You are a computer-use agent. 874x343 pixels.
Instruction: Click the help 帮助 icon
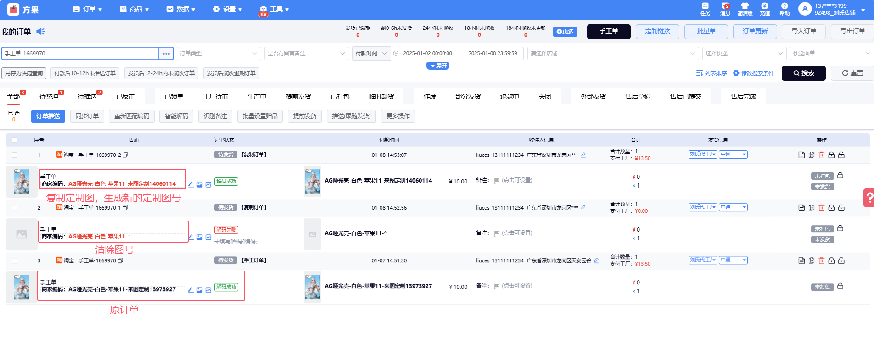tap(784, 9)
